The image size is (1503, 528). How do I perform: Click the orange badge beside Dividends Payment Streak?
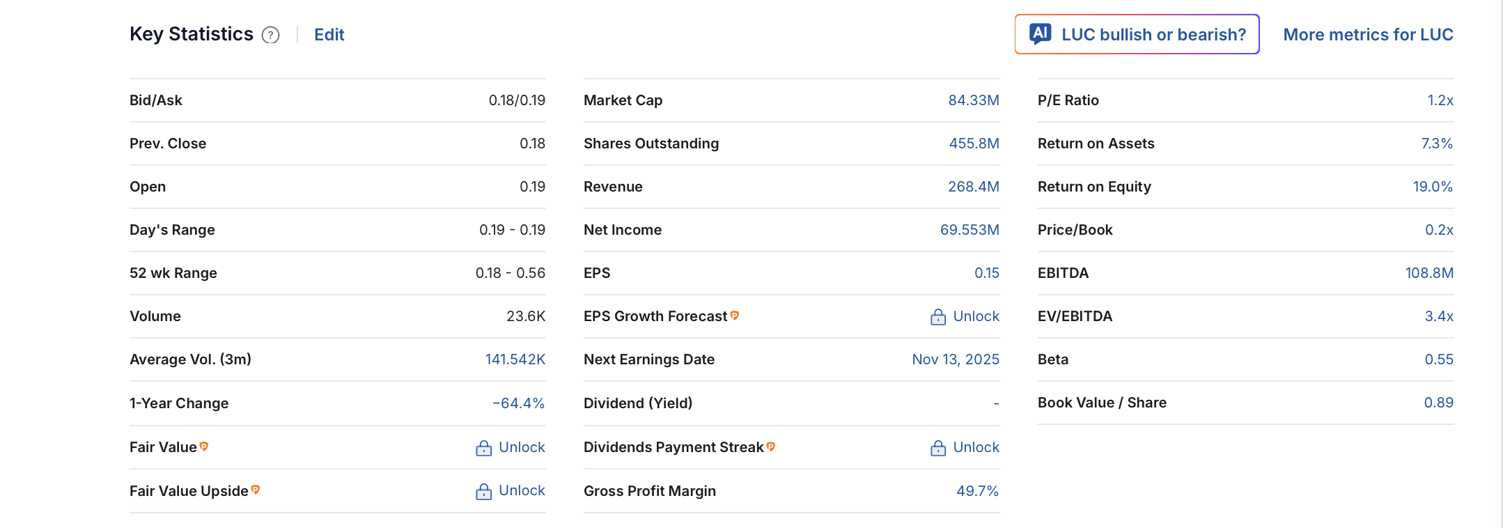(x=771, y=447)
